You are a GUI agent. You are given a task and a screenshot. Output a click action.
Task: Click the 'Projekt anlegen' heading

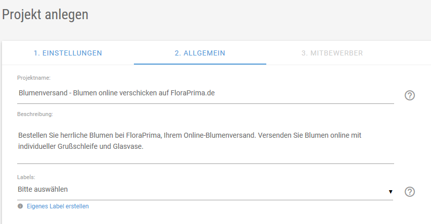45,15
